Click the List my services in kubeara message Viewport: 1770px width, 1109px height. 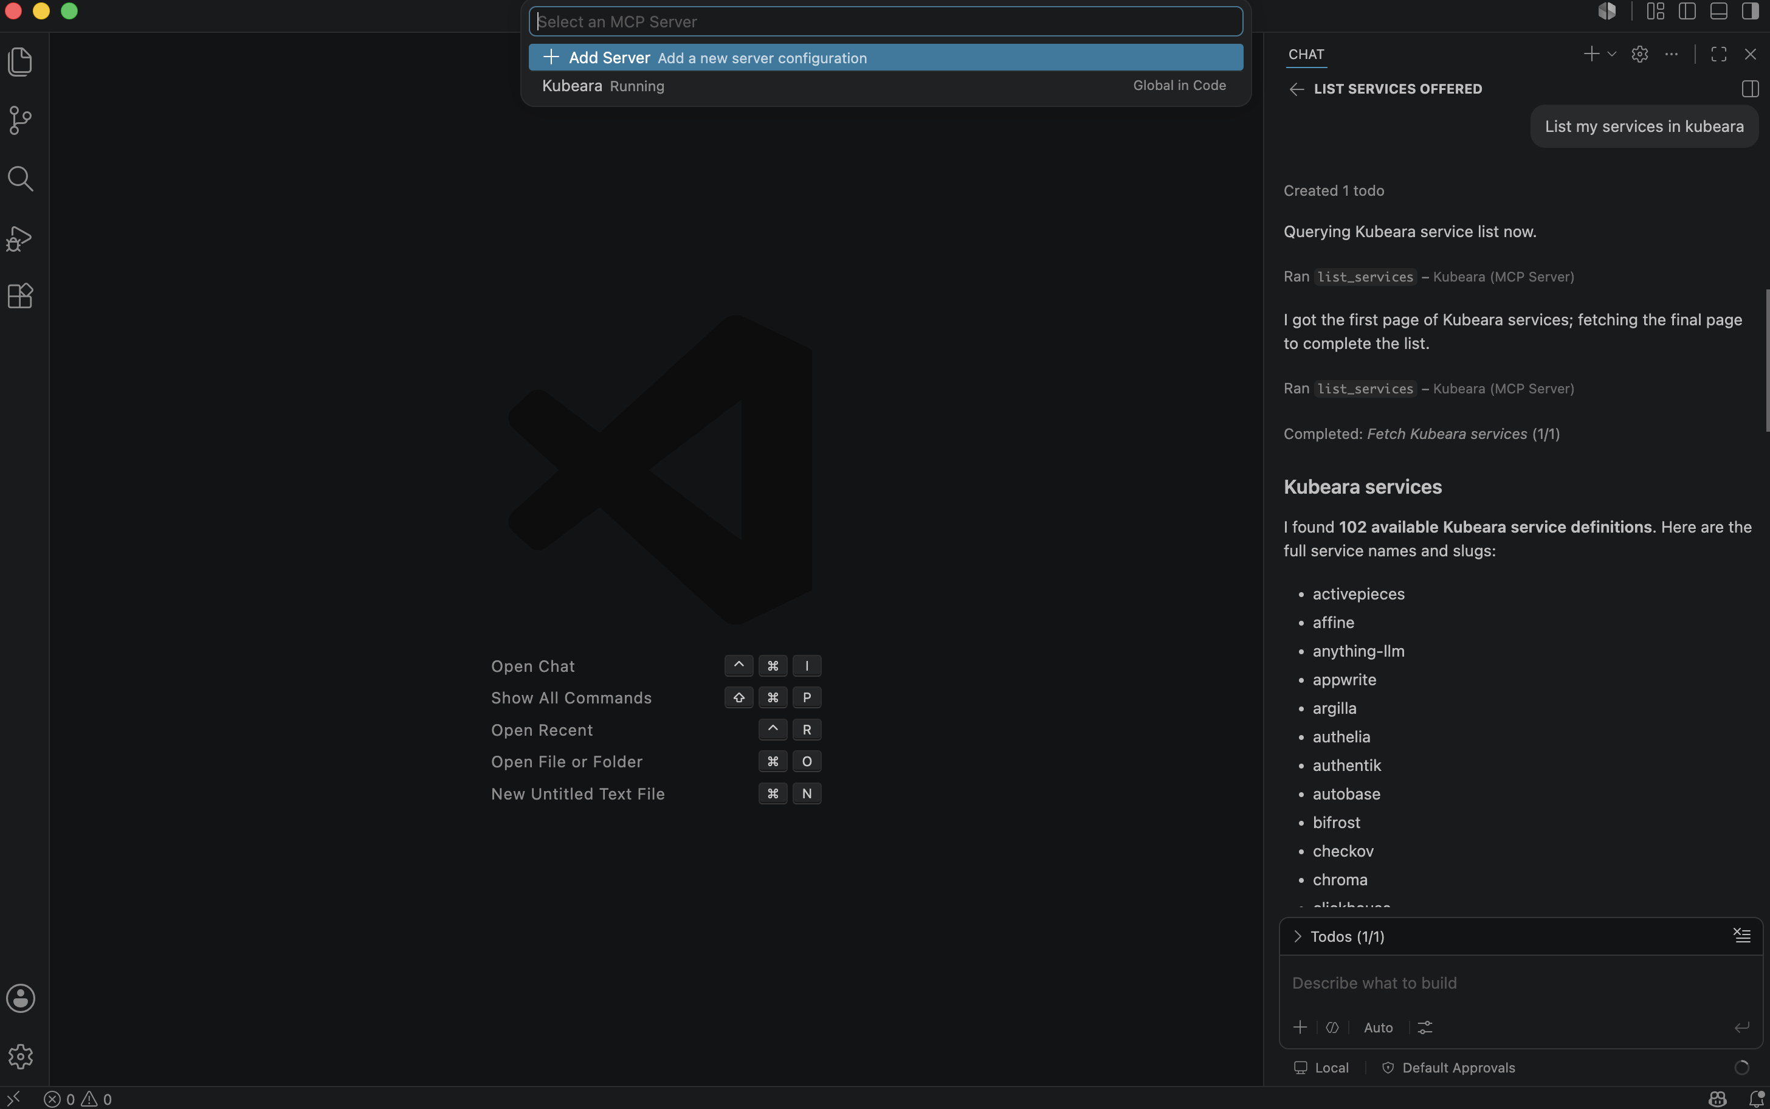point(1644,126)
